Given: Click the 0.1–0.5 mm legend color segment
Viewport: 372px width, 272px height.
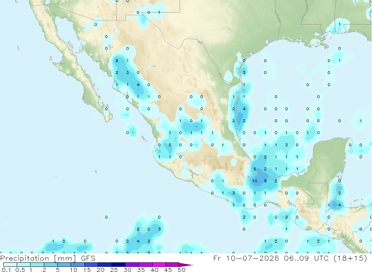Looking at the screenshot, I should click(x=10, y=265).
